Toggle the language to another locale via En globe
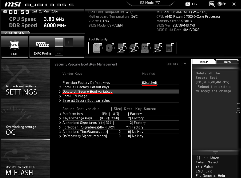This screenshot has width=241, height=178. [x=222, y=4]
